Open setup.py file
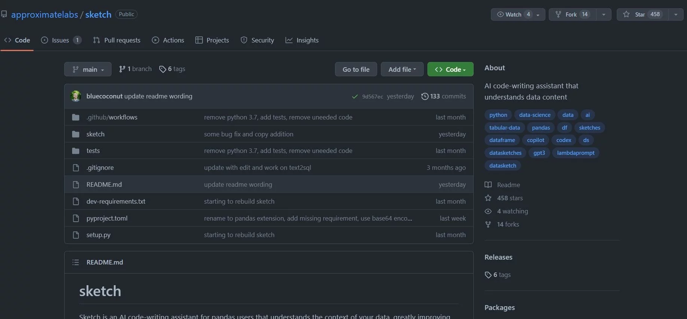Screen dimensions: 687x319 pyautogui.click(x=98, y=235)
